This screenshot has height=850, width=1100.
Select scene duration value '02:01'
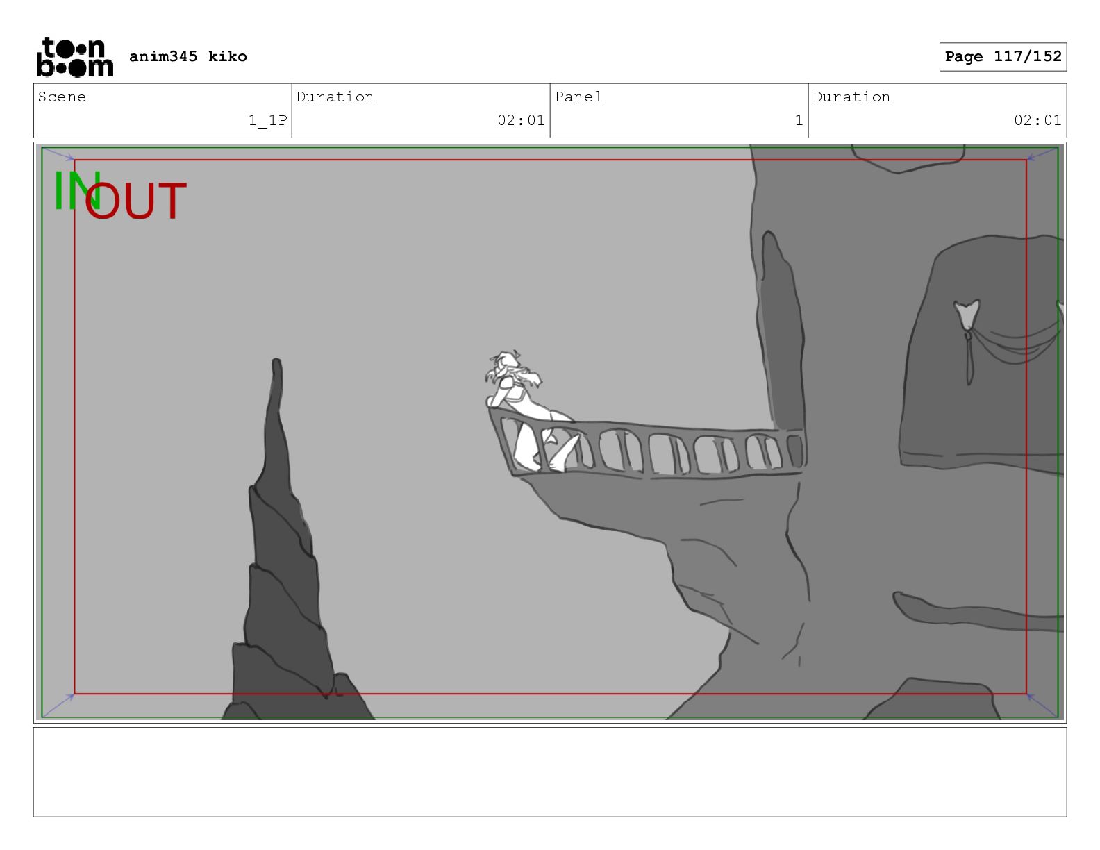pyautogui.click(x=521, y=120)
